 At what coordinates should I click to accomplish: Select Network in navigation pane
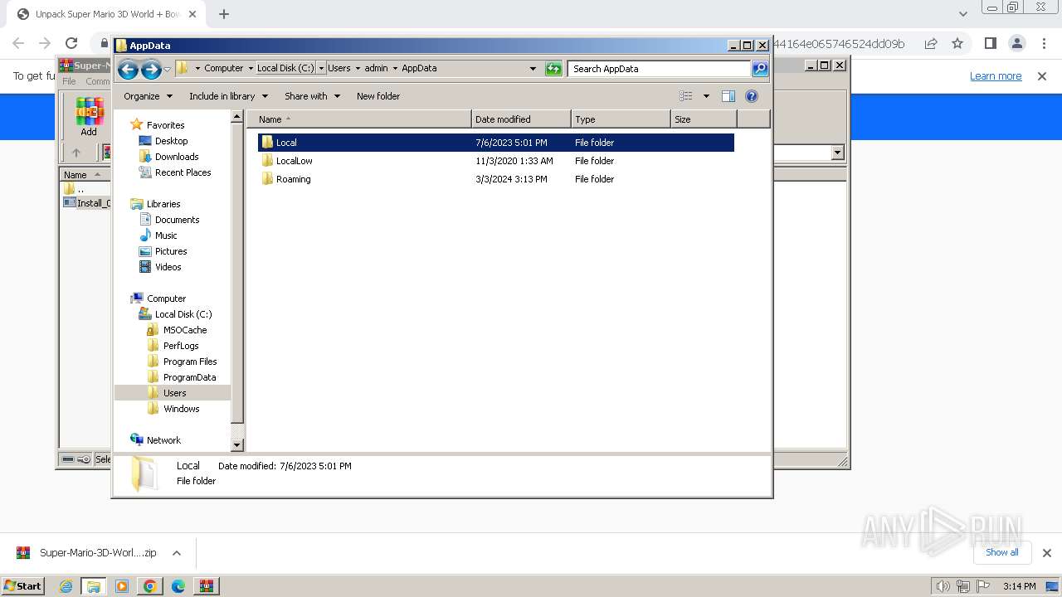163,440
